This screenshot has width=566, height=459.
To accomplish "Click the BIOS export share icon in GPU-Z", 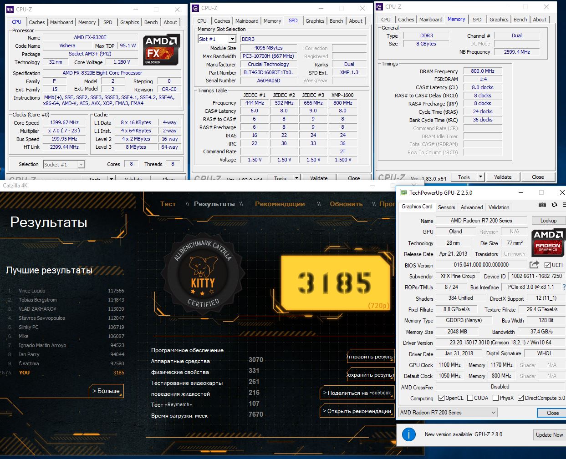I will [534, 265].
